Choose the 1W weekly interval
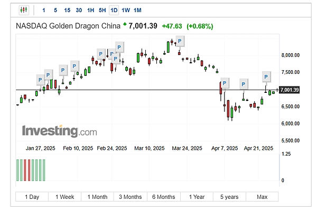Image resolution: width=317 pixels, height=211 pixels. tap(126, 11)
